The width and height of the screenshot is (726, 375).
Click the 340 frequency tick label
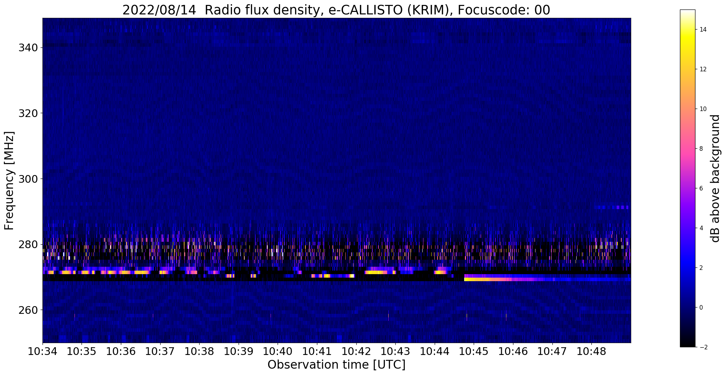28,47
